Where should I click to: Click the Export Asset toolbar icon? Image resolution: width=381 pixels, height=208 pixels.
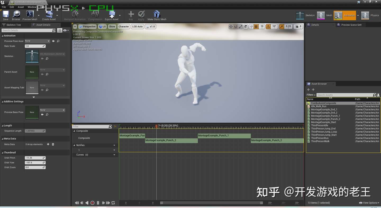(x=112, y=15)
